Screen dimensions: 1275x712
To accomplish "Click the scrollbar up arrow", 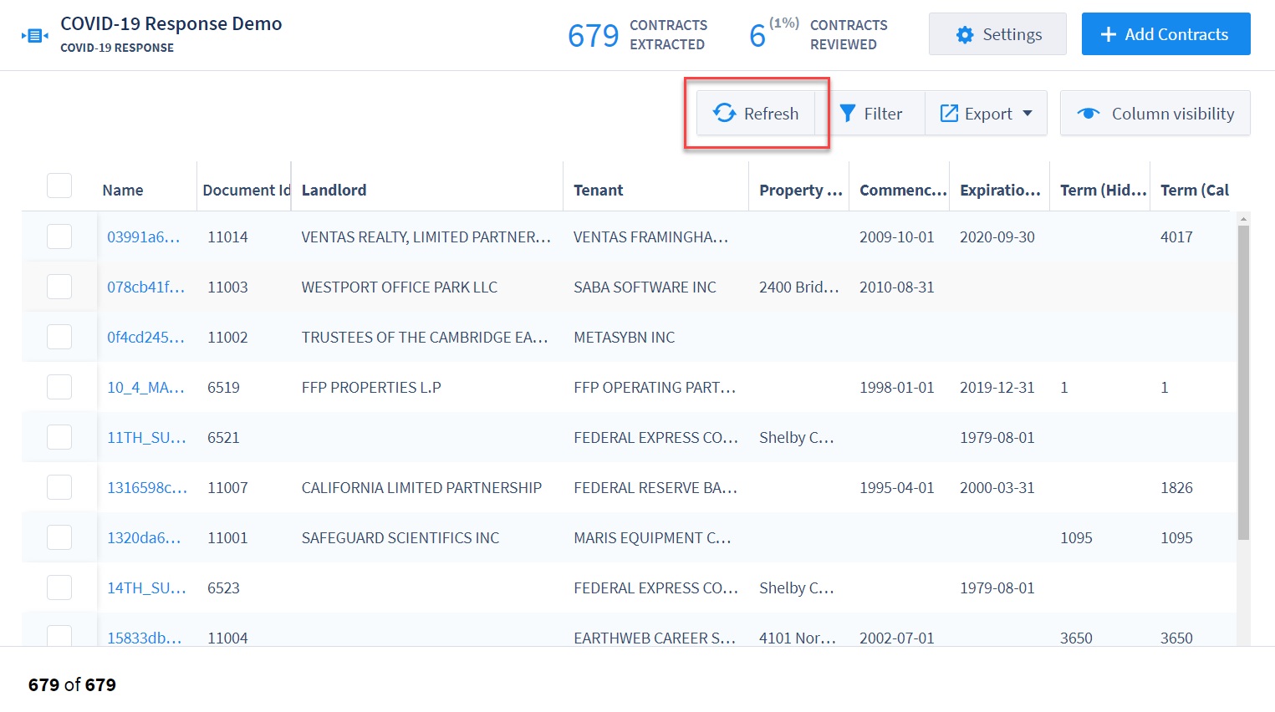I will (x=1243, y=219).
